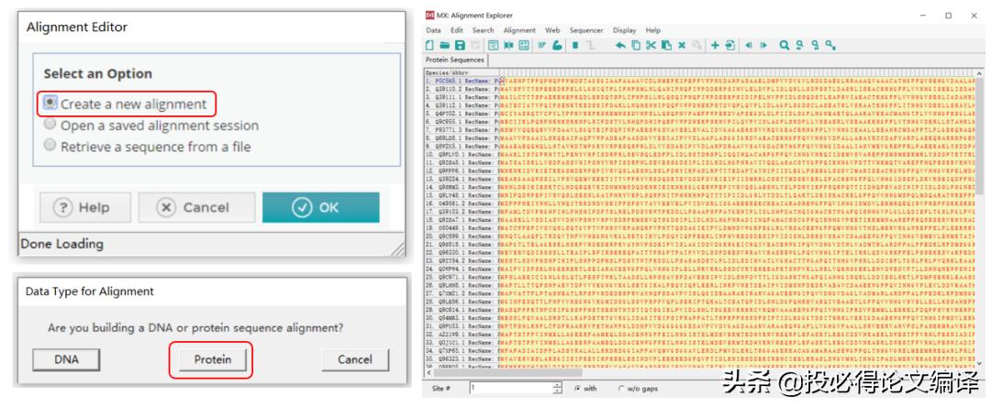Open the Edit menu
991x407 pixels.
point(456,30)
